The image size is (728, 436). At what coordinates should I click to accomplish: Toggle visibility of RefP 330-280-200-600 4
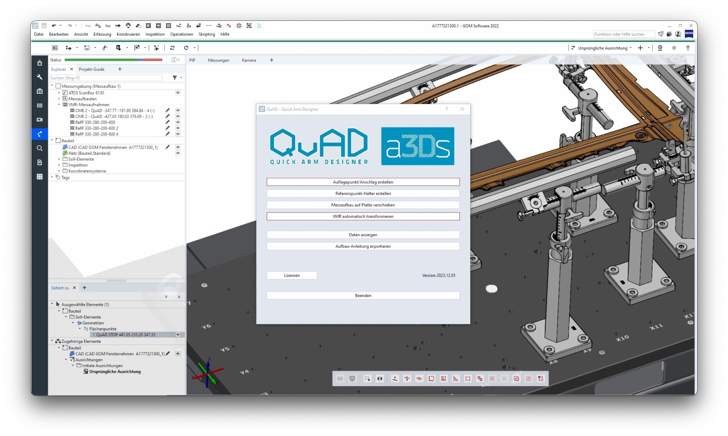pyautogui.click(x=178, y=134)
